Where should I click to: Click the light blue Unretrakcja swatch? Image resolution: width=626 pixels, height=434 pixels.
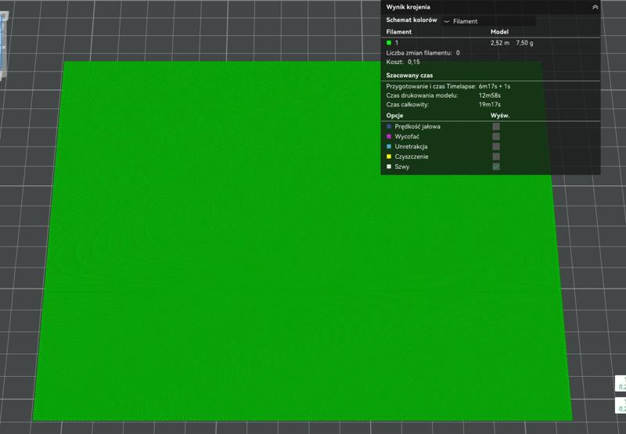(389, 146)
